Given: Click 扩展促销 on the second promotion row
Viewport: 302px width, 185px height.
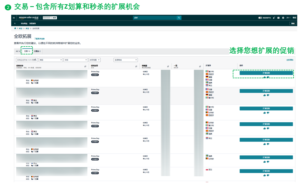Looking at the screenshot, I should click(266, 91).
